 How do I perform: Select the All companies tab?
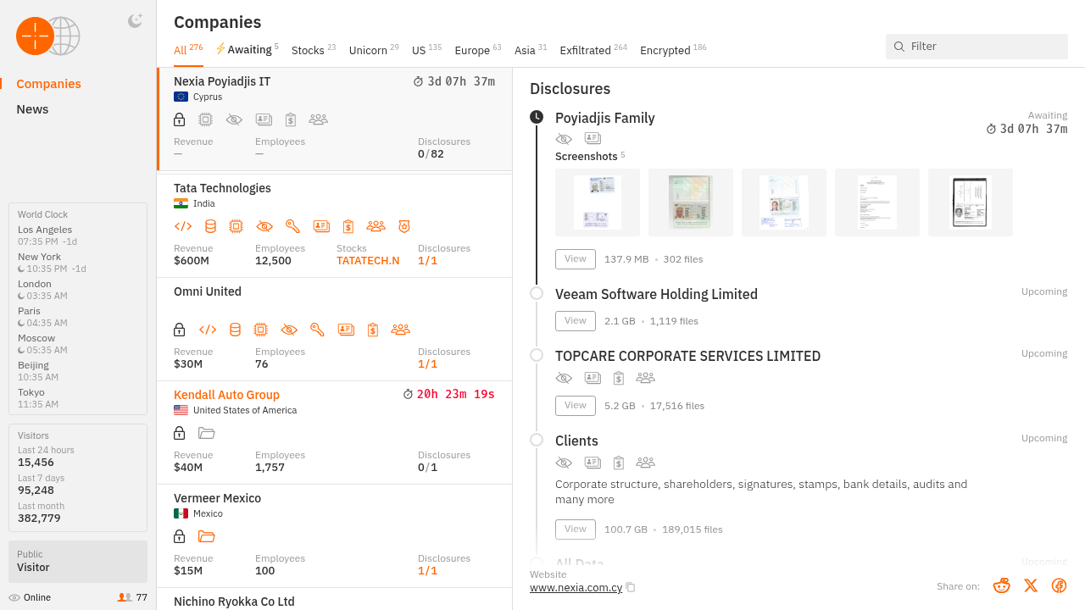click(188, 50)
